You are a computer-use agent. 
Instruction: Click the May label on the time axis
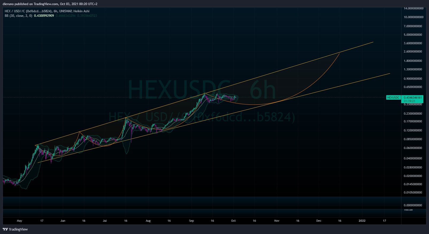click(20, 221)
